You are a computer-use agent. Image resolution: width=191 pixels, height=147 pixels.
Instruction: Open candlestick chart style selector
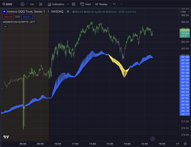pos(40,4)
